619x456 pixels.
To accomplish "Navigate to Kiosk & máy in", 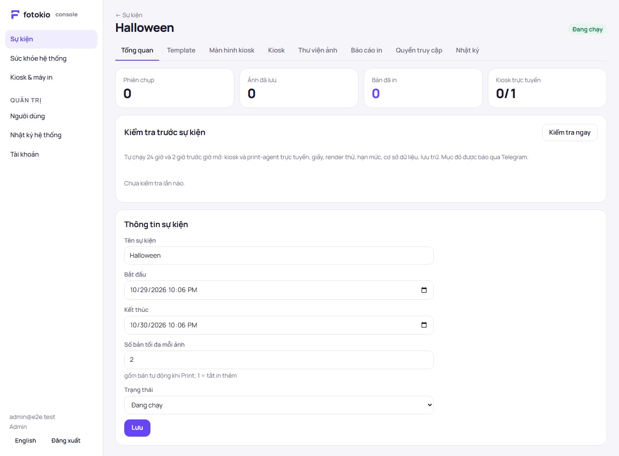I will [51, 77].
